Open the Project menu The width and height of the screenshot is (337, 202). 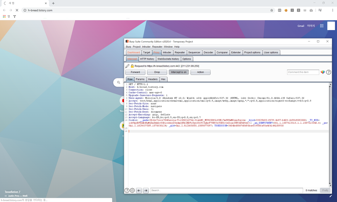(137, 47)
